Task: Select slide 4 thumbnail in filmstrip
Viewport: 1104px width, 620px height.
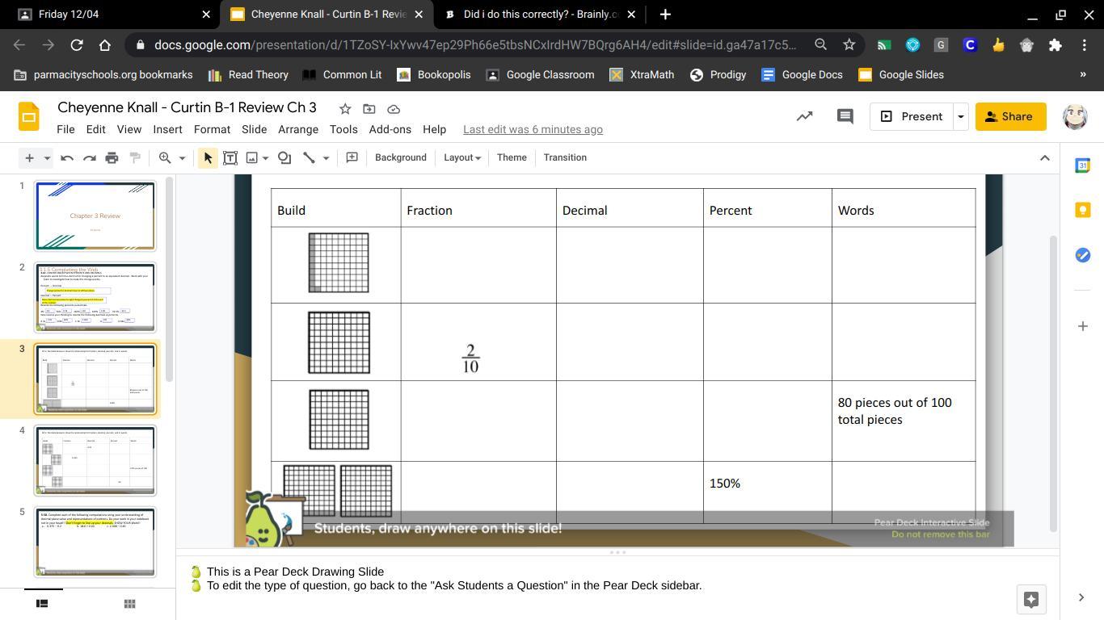Action: point(95,460)
